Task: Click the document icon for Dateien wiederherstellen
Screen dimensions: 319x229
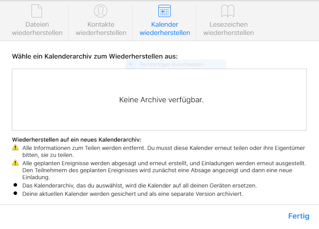Action: point(37,11)
